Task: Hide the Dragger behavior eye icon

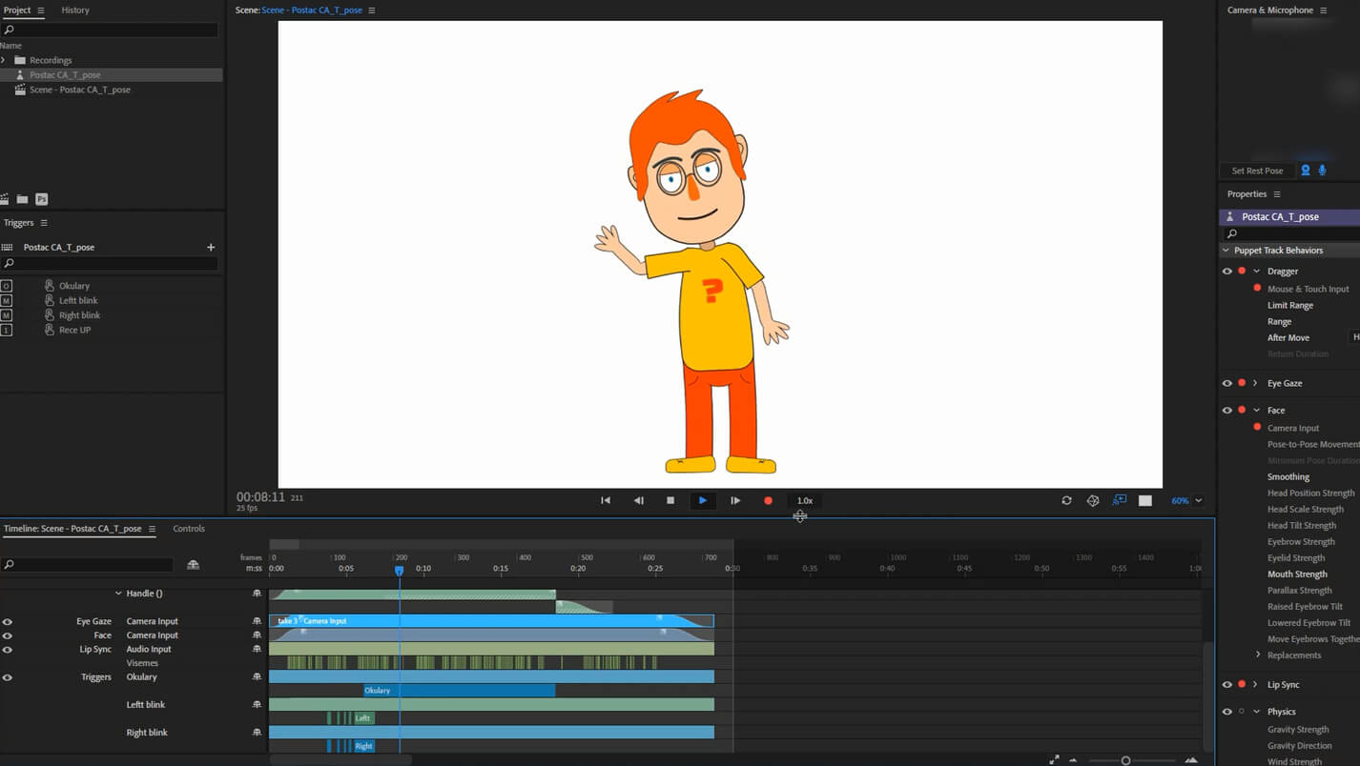Action: click(x=1227, y=272)
